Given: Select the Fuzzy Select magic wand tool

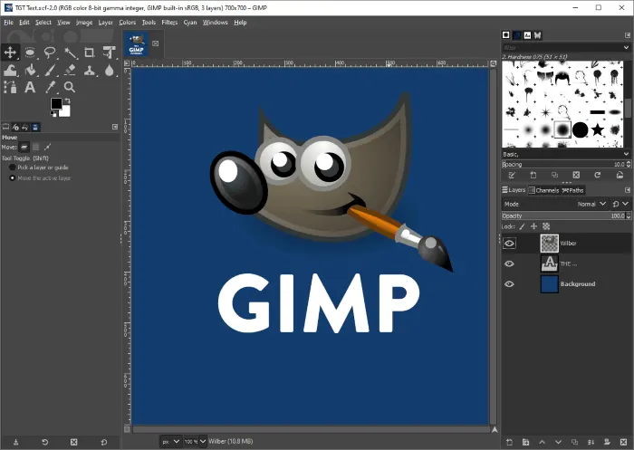Looking at the screenshot, I should pos(70,53).
